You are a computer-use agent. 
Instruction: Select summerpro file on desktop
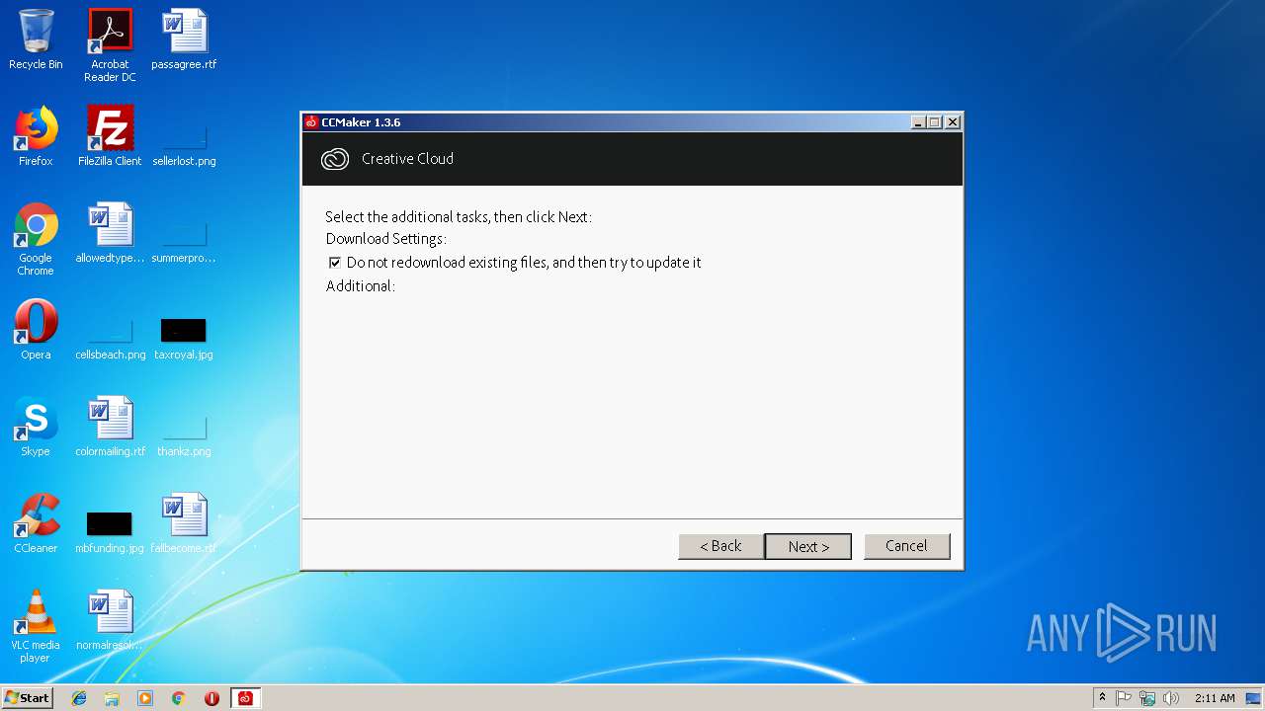pos(184,239)
